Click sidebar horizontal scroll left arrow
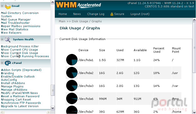196x114 pixels. pyautogui.click(x=2, y=112)
